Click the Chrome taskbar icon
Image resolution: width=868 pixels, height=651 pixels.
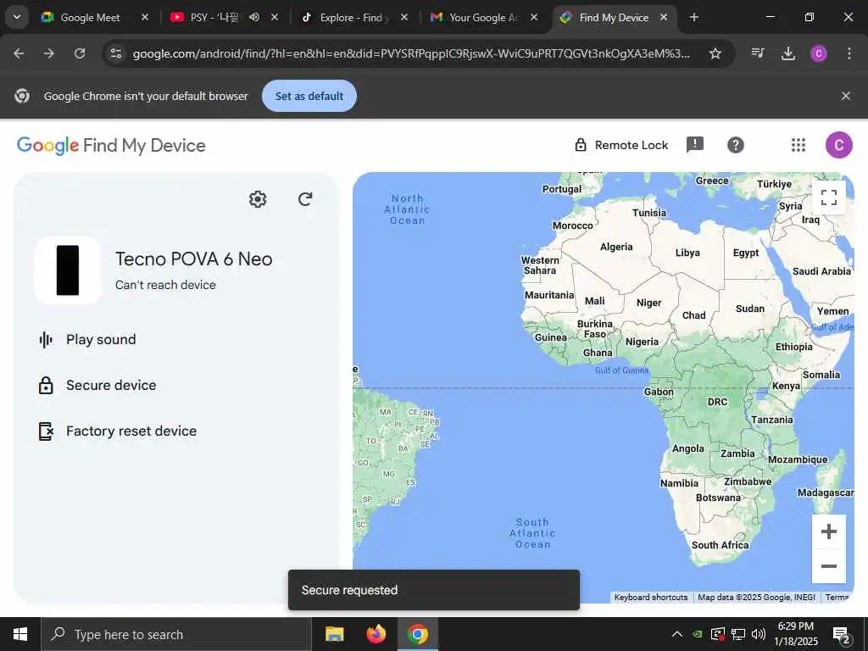click(418, 634)
